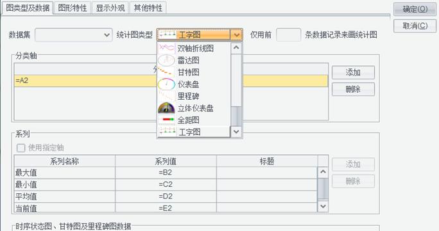Click the 取消(C) cancel button

pyautogui.click(x=415, y=26)
